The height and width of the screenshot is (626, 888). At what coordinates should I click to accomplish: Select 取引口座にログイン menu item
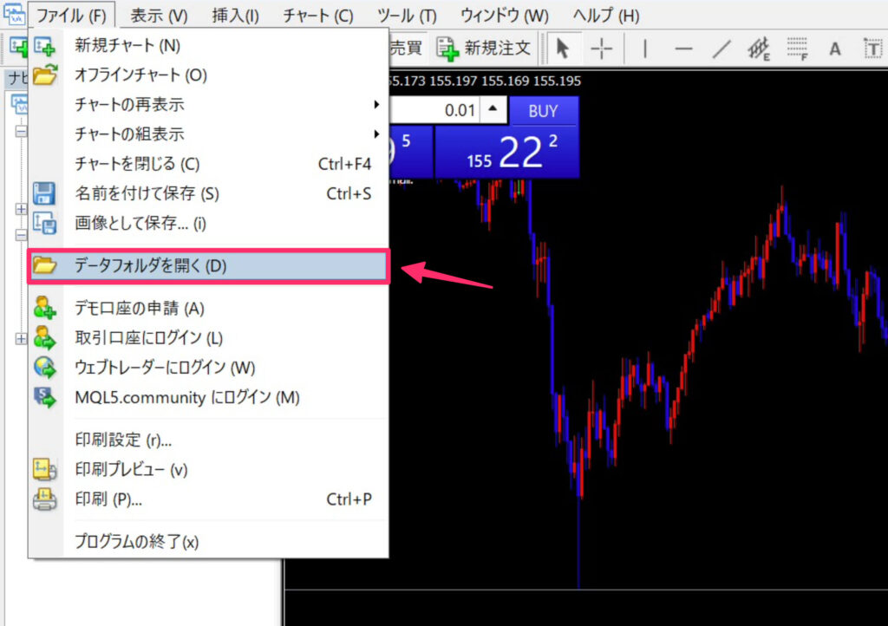click(x=149, y=337)
